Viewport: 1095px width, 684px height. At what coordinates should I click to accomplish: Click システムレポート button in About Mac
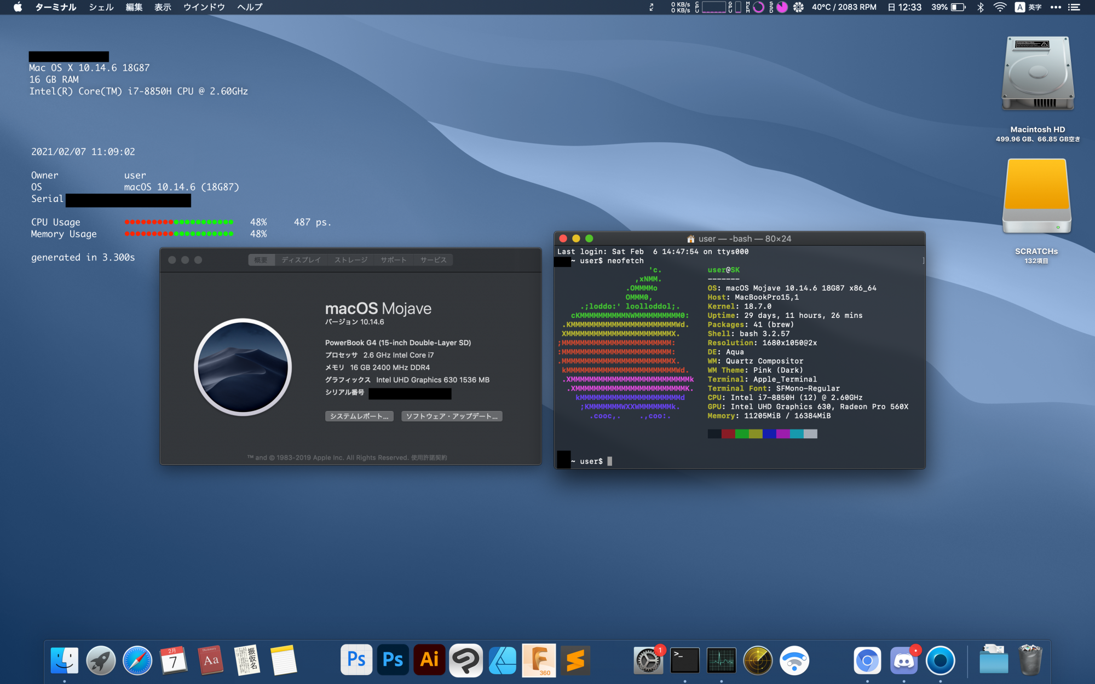click(358, 416)
